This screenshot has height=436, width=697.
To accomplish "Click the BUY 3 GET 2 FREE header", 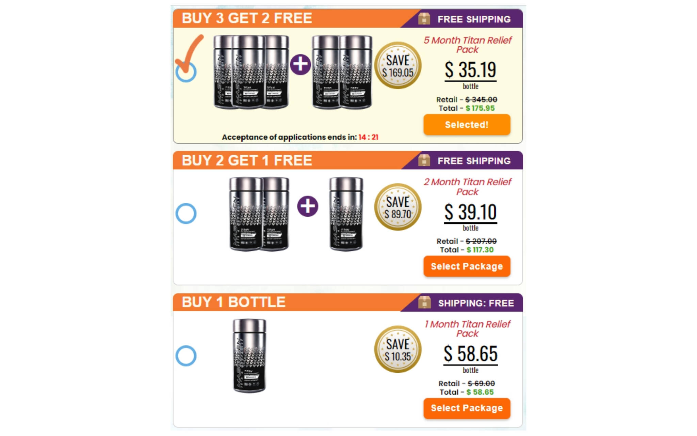I will [x=247, y=18].
